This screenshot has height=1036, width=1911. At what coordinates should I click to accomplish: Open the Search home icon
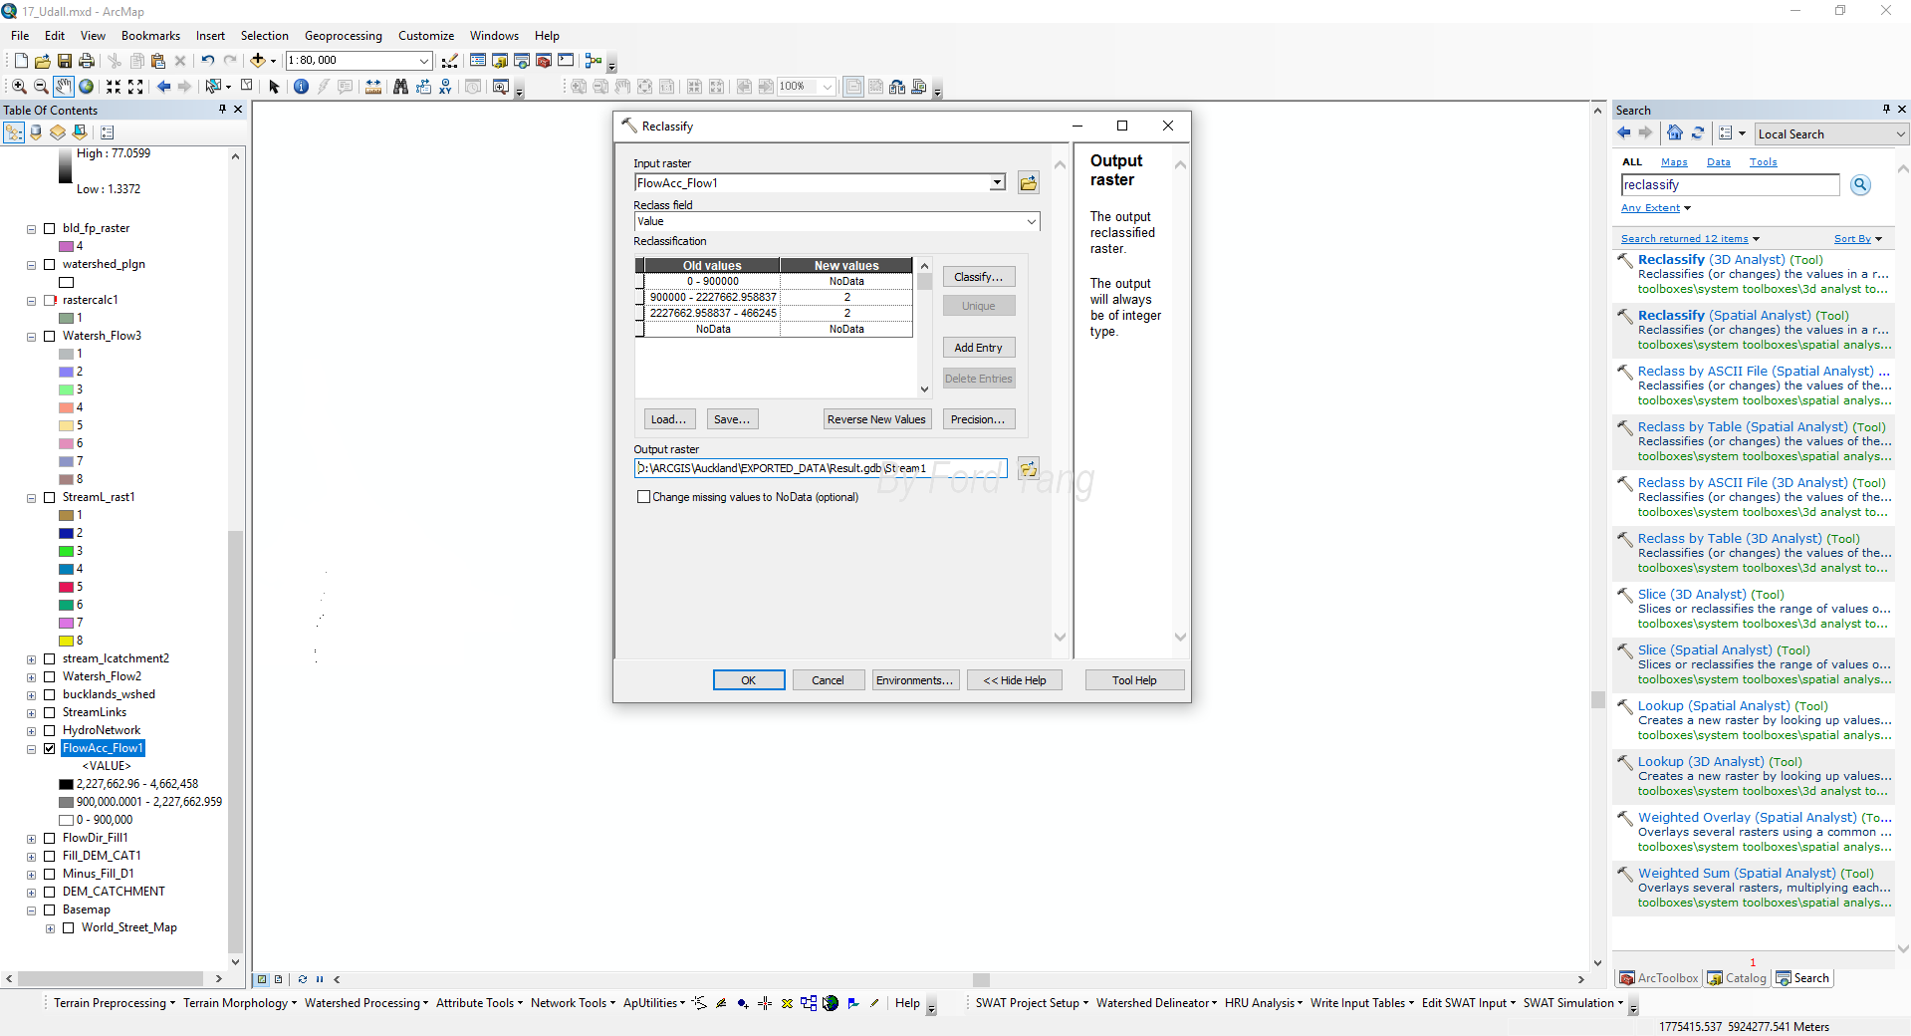pyautogui.click(x=1675, y=133)
